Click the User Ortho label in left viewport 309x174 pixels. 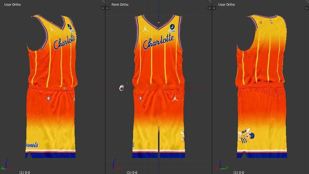point(12,5)
